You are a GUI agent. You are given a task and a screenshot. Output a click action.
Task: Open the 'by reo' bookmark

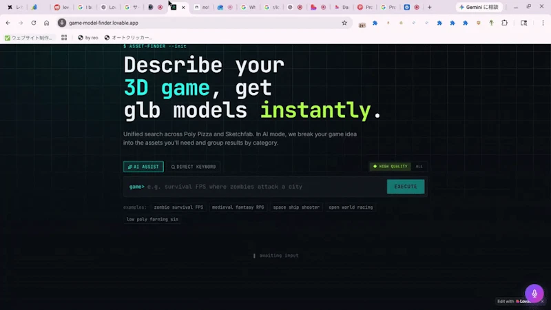pos(88,38)
